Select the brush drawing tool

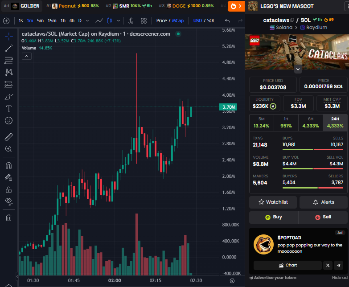coord(8,97)
